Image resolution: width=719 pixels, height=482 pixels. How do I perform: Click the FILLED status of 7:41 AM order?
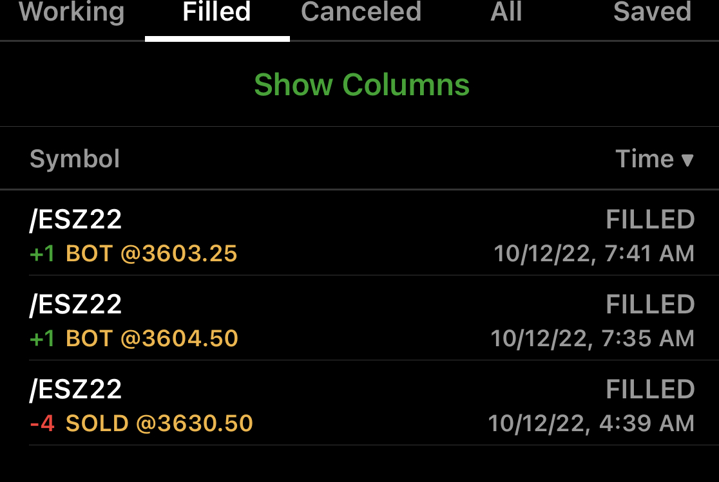tap(650, 220)
